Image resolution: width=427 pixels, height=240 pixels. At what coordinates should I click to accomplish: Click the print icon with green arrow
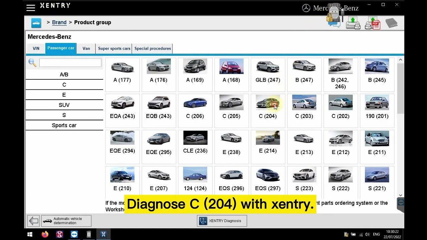point(353,23)
